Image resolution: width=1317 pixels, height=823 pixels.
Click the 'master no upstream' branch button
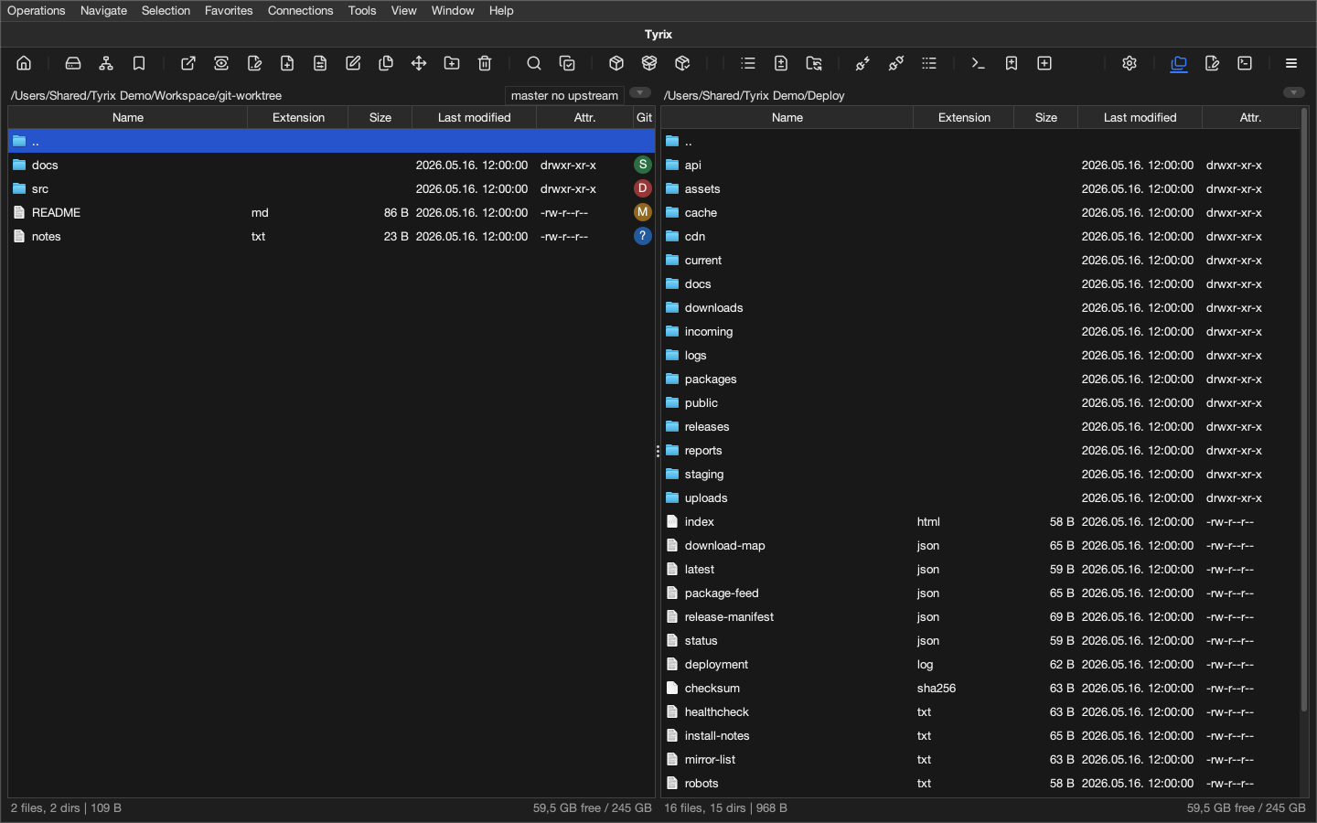tap(564, 95)
